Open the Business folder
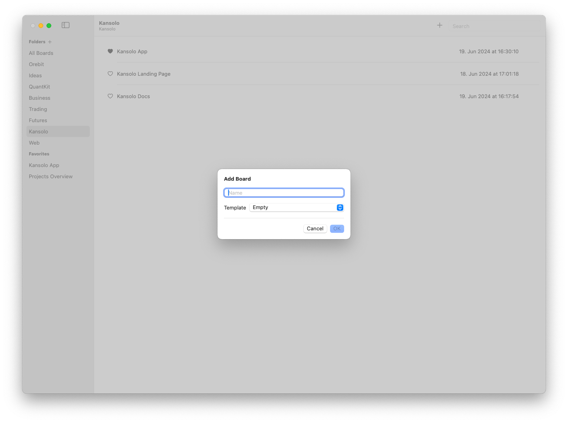Viewport: 568px width, 423px height. click(x=58, y=98)
